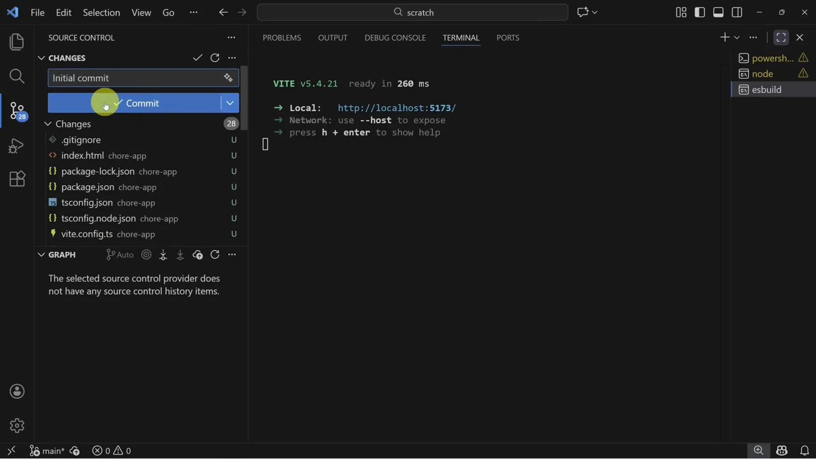The image size is (816, 459).
Task: Toggle the secondary side bar visibility
Action: point(737,12)
